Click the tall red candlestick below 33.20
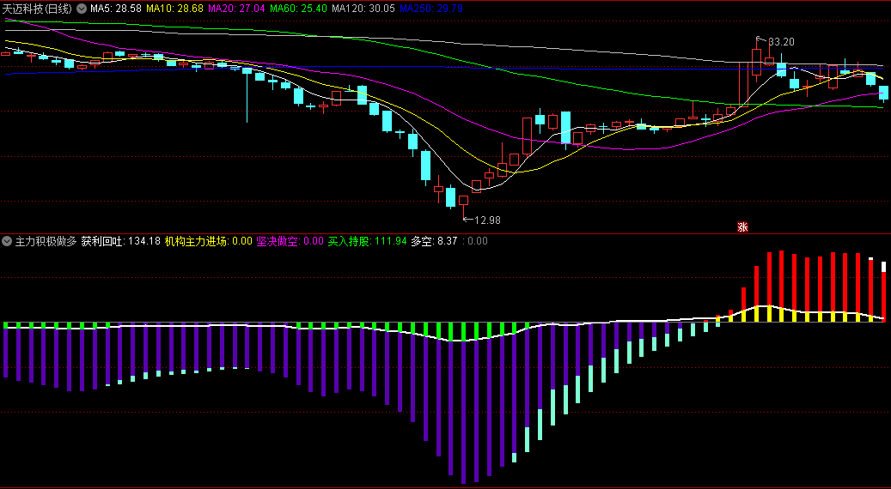 [x=756, y=61]
